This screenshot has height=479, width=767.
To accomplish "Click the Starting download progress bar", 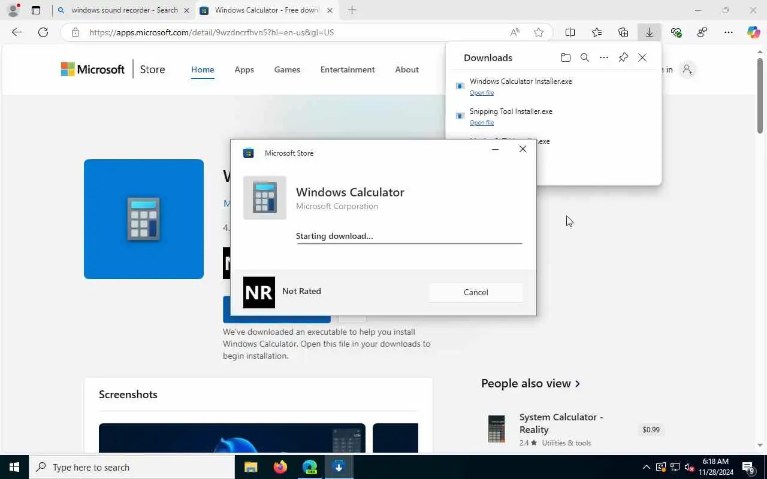I will pos(409,243).
